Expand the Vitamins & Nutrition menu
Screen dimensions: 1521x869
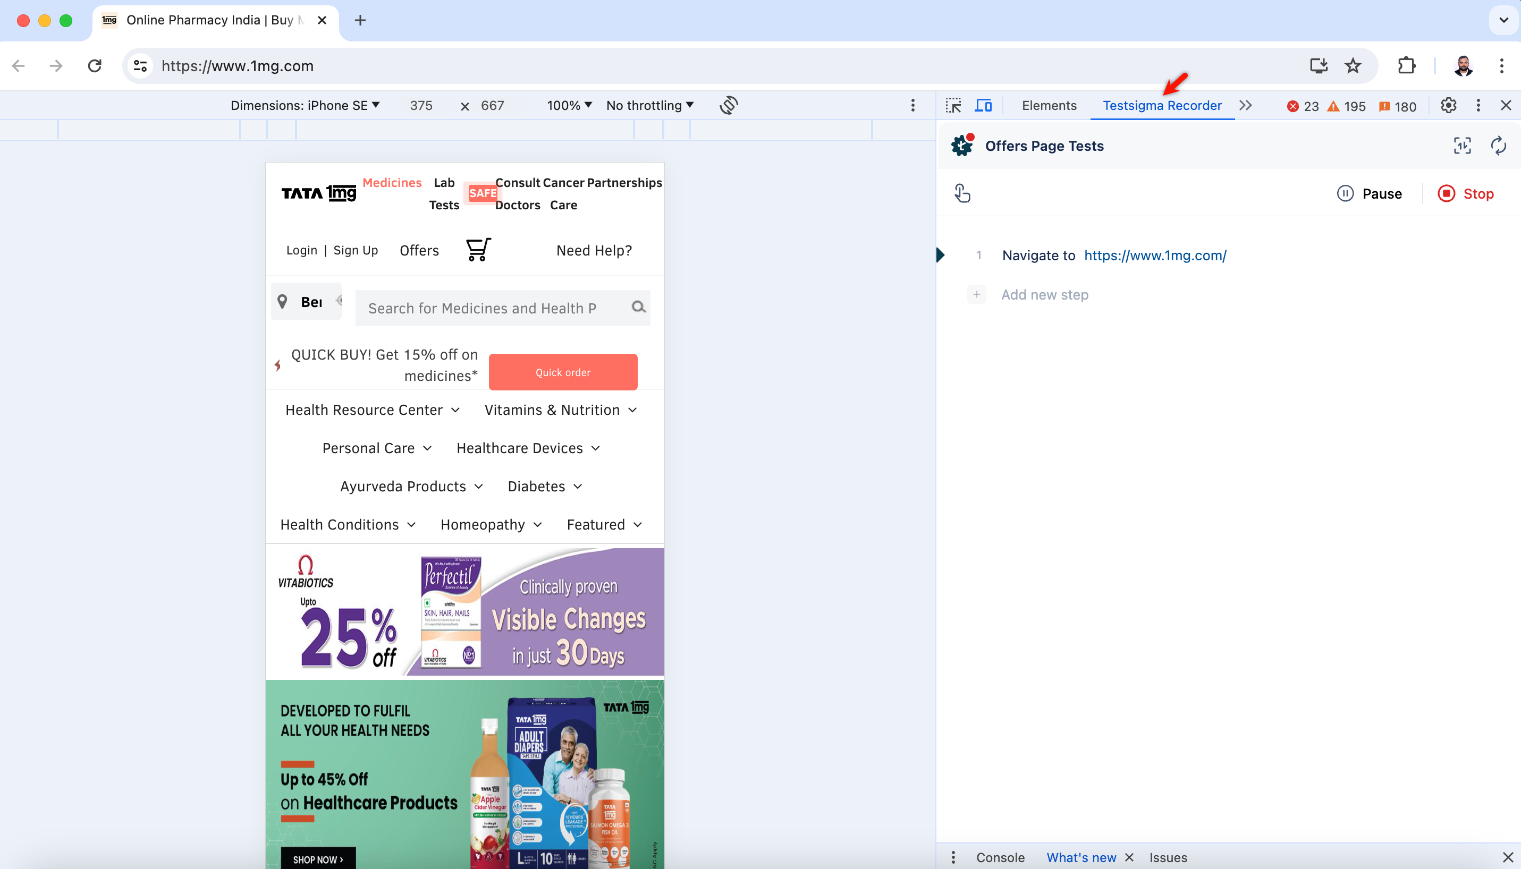coord(560,410)
